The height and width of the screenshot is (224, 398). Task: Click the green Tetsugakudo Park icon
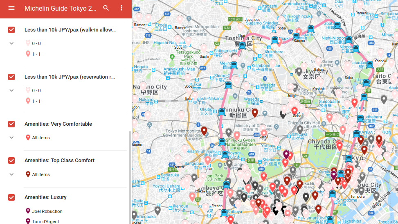pyautogui.click(x=172, y=57)
